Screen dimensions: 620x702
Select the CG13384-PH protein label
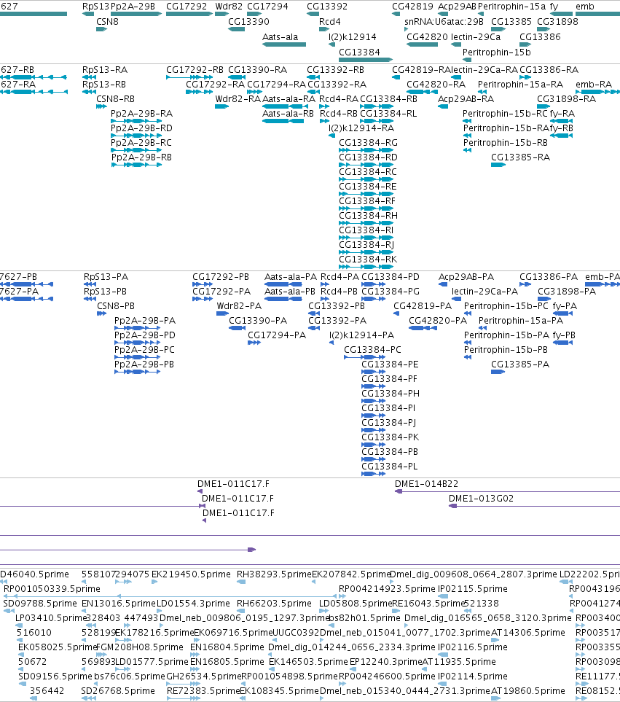391,394
